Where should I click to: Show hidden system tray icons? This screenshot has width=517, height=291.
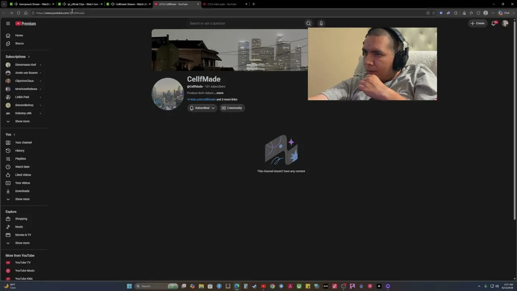[479, 286]
